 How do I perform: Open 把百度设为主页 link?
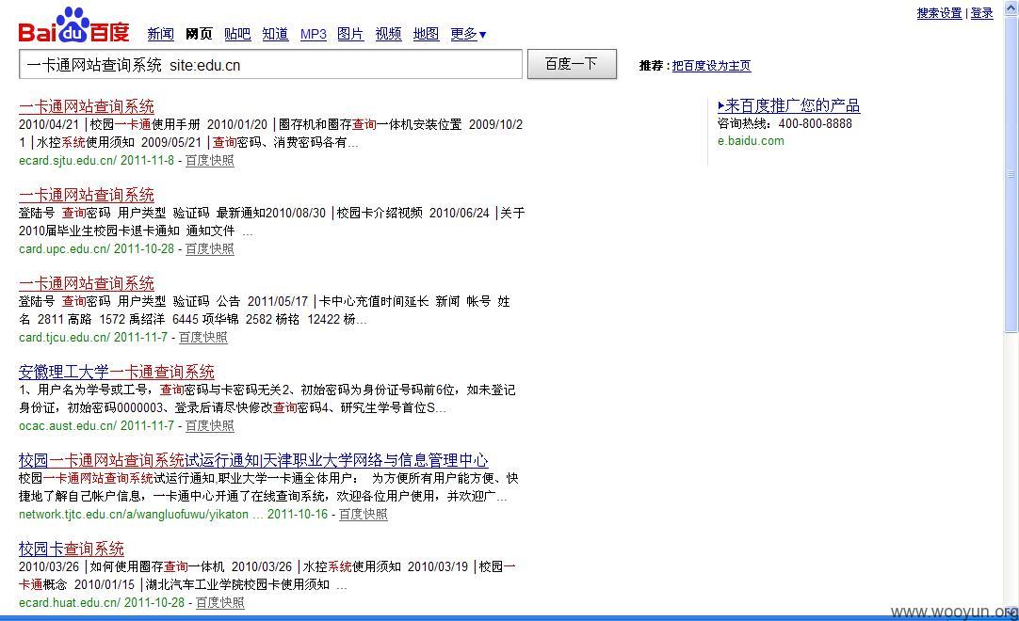tap(711, 66)
